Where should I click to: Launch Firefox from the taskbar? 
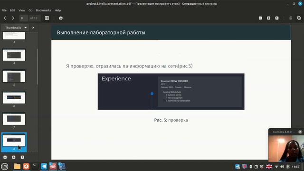pos(26,166)
